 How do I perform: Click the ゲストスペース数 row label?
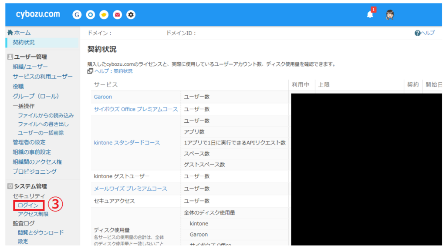point(204,165)
